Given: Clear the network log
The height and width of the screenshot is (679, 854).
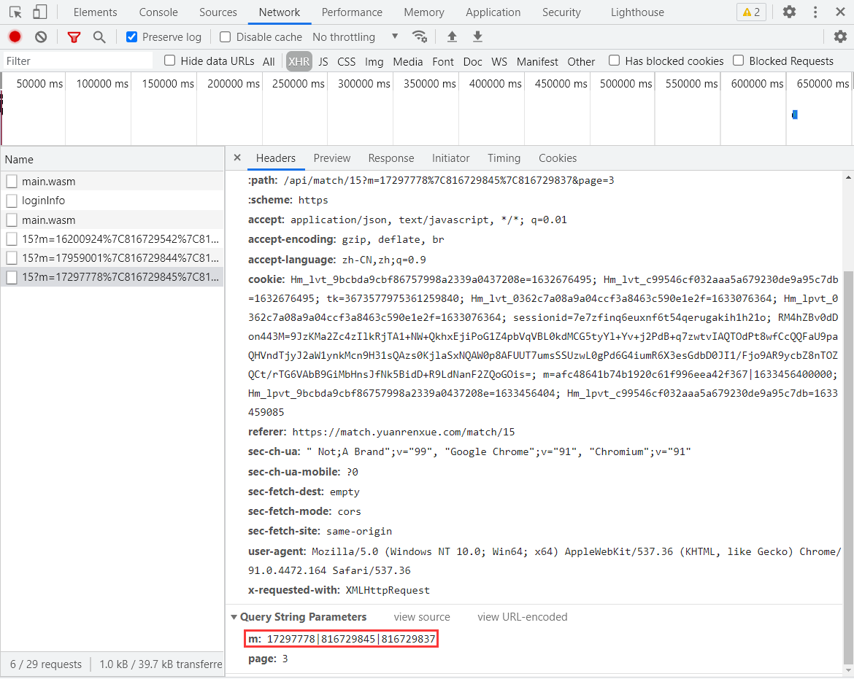Looking at the screenshot, I should (x=41, y=36).
